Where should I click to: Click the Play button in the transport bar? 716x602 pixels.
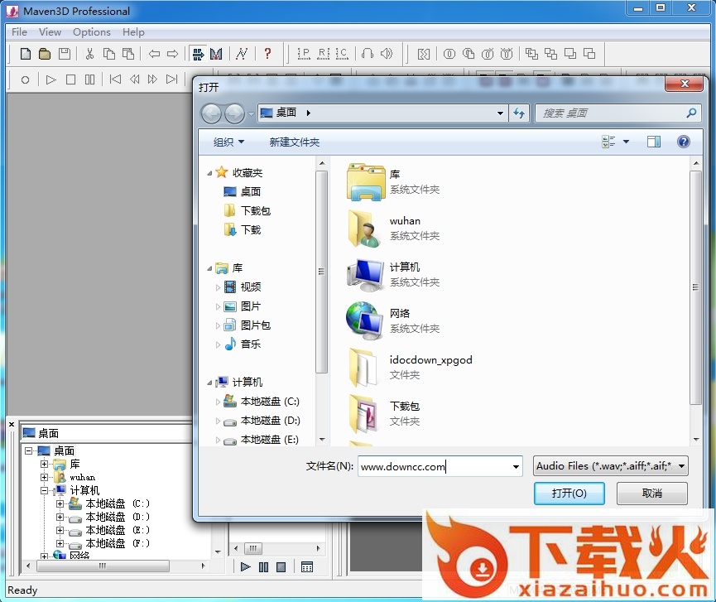[50, 79]
